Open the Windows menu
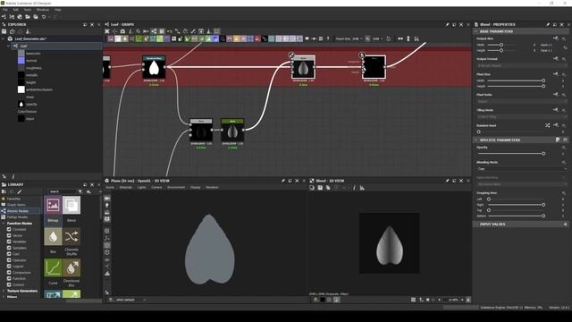This screenshot has width=572, height=322. click(x=43, y=10)
